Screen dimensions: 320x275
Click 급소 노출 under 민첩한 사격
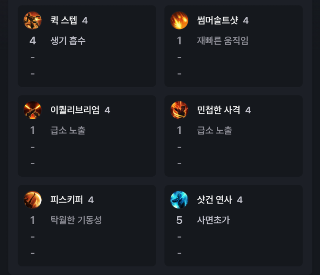214,130
